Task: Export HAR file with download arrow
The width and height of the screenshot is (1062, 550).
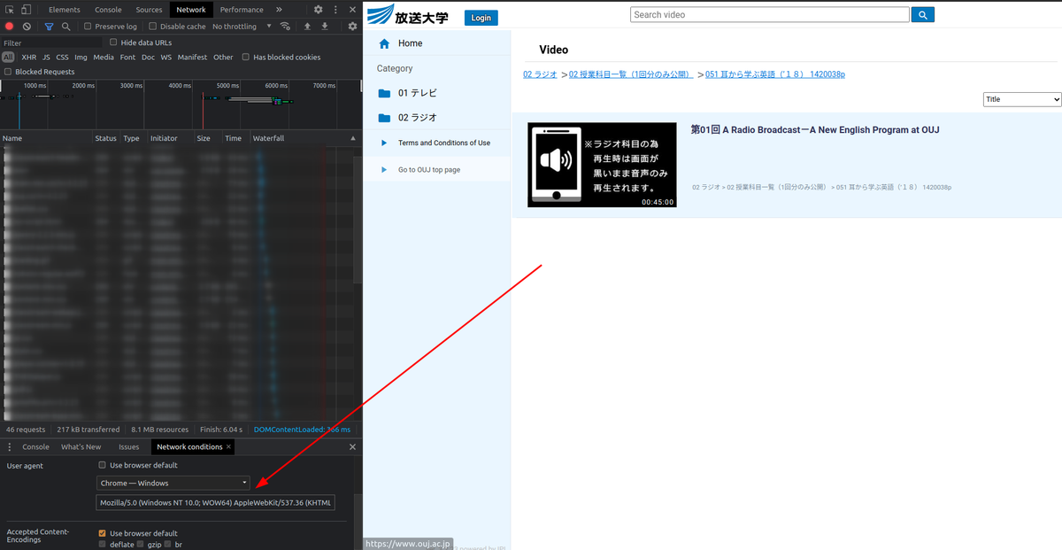Action: point(325,27)
